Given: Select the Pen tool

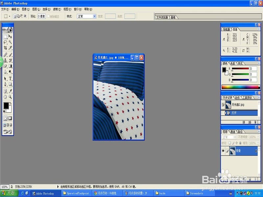Looking at the screenshot, I should point(5,84).
